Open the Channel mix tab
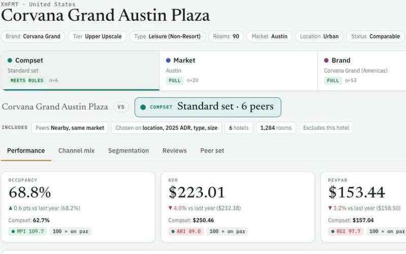 tap(77, 150)
